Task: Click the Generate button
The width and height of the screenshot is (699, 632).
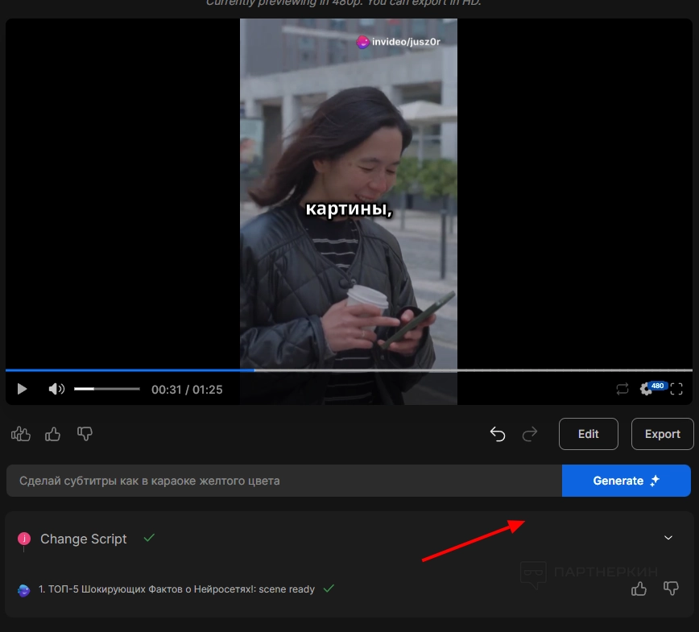Action: pyautogui.click(x=627, y=481)
